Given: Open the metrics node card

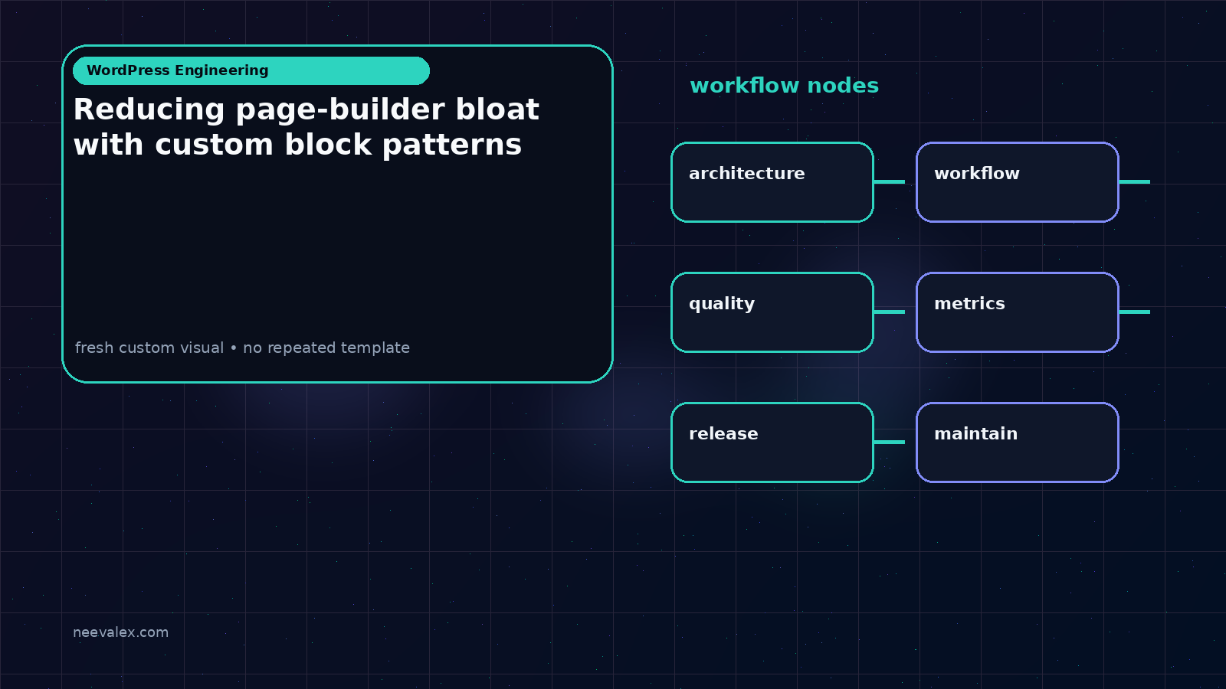Looking at the screenshot, I should point(1018,312).
